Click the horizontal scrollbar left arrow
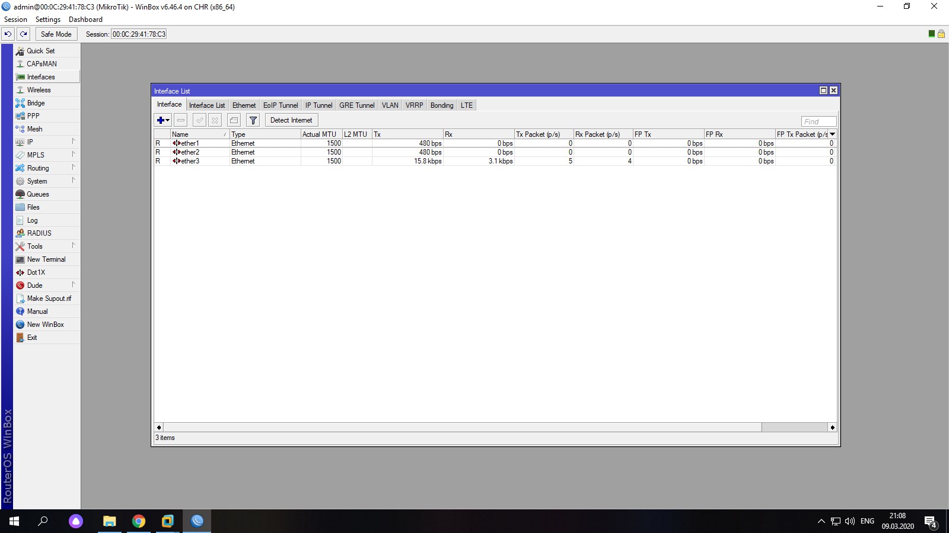Viewport: 949px width, 533px height. 158,428
